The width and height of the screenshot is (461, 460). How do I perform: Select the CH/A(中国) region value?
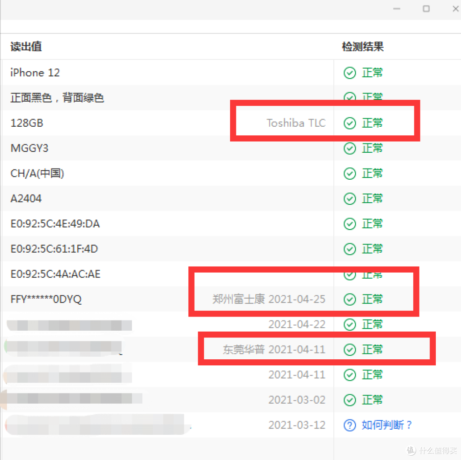[x=37, y=173]
